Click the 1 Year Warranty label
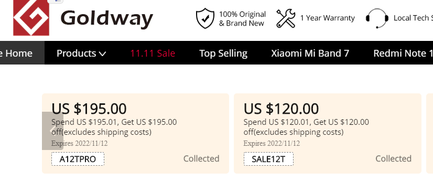 pos(327,18)
